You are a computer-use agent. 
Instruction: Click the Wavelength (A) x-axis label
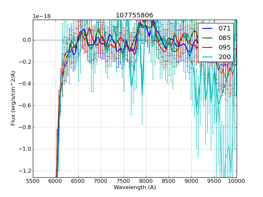[134, 187]
